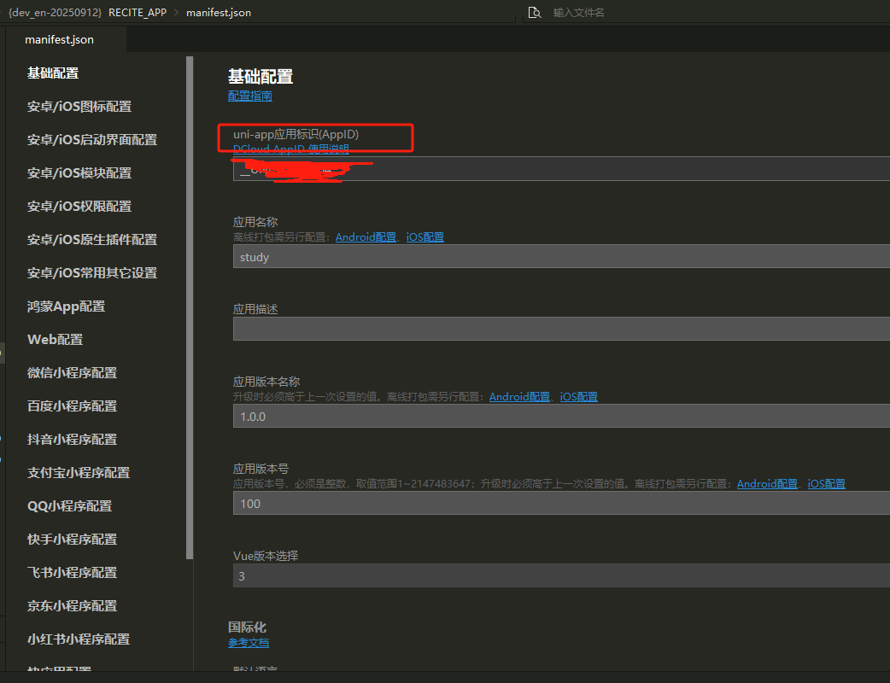Screen dimensions: 890x683
Task: Open the 配置指南 link under 基础配置
Action: click(x=249, y=96)
